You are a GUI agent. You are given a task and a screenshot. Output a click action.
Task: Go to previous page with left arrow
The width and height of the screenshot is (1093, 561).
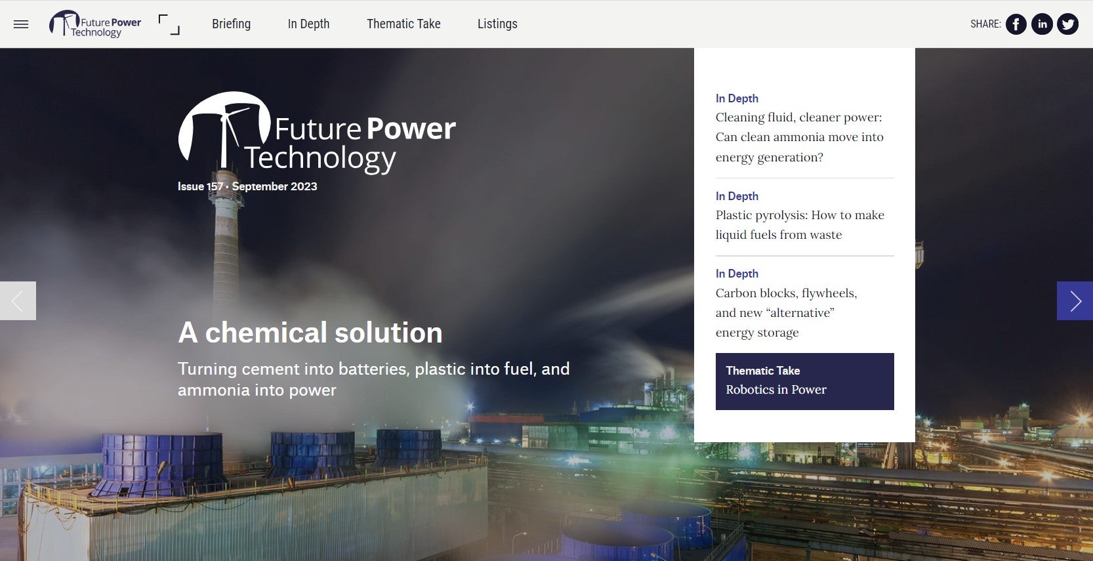click(x=18, y=301)
